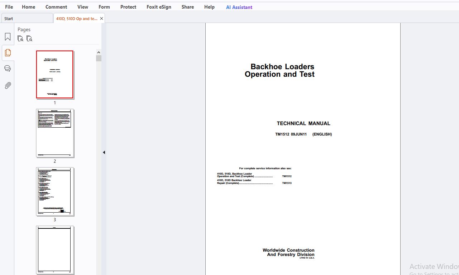The width and height of the screenshot is (459, 275).
Task: Open the Protect ribbon tab
Action: coord(128,7)
